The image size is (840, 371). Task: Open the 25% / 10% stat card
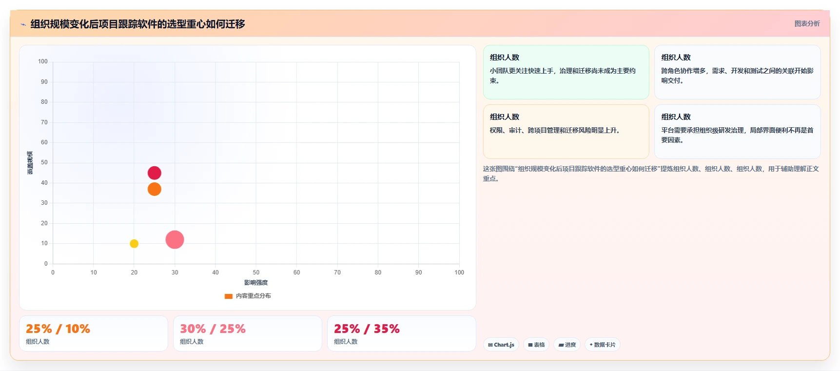tap(94, 333)
